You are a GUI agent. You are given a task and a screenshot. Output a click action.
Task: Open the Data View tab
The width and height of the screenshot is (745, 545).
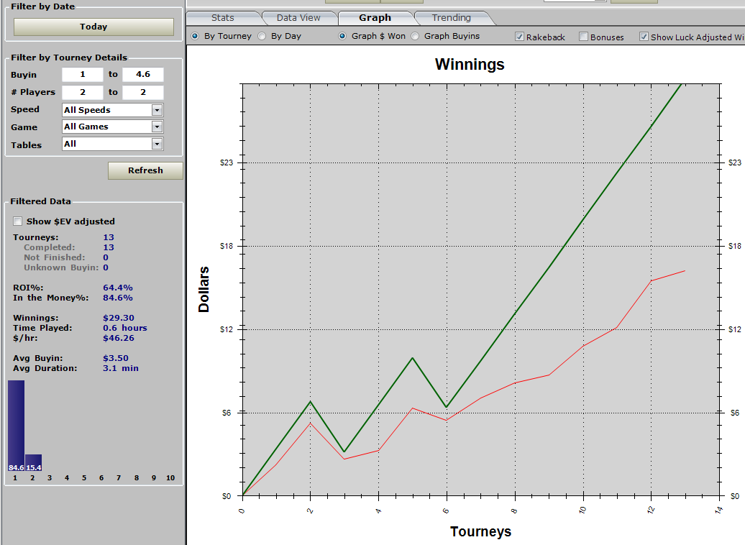298,18
